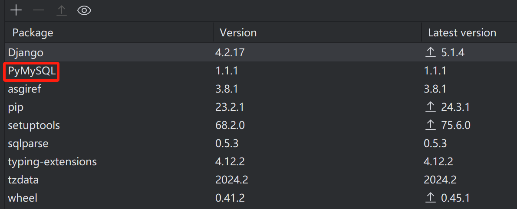Select the PyMySQL package
The width and height of the screenshot is (517, 209).
pyautogui.click(x=32, y=71)
